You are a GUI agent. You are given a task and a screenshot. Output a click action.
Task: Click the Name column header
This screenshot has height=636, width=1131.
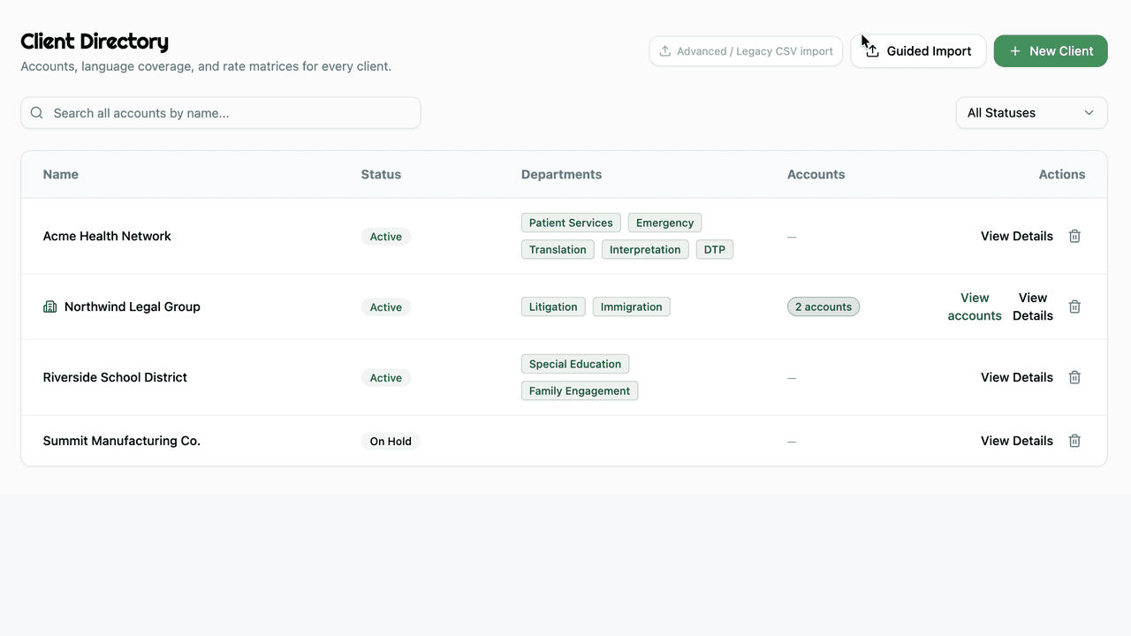[x=61, y=174]
